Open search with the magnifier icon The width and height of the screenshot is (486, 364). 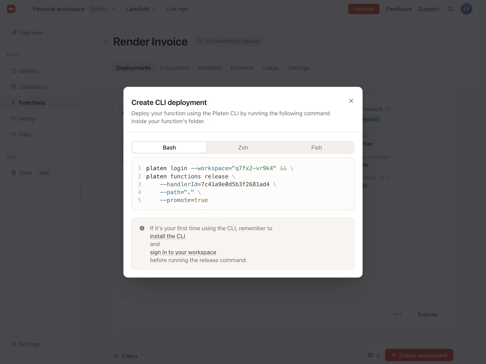pyautogui.click(x=450, y=9)
